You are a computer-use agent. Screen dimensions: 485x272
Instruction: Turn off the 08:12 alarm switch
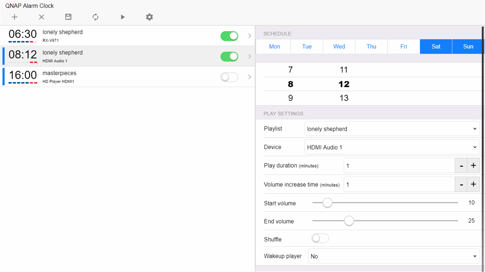tap(229, 56)
